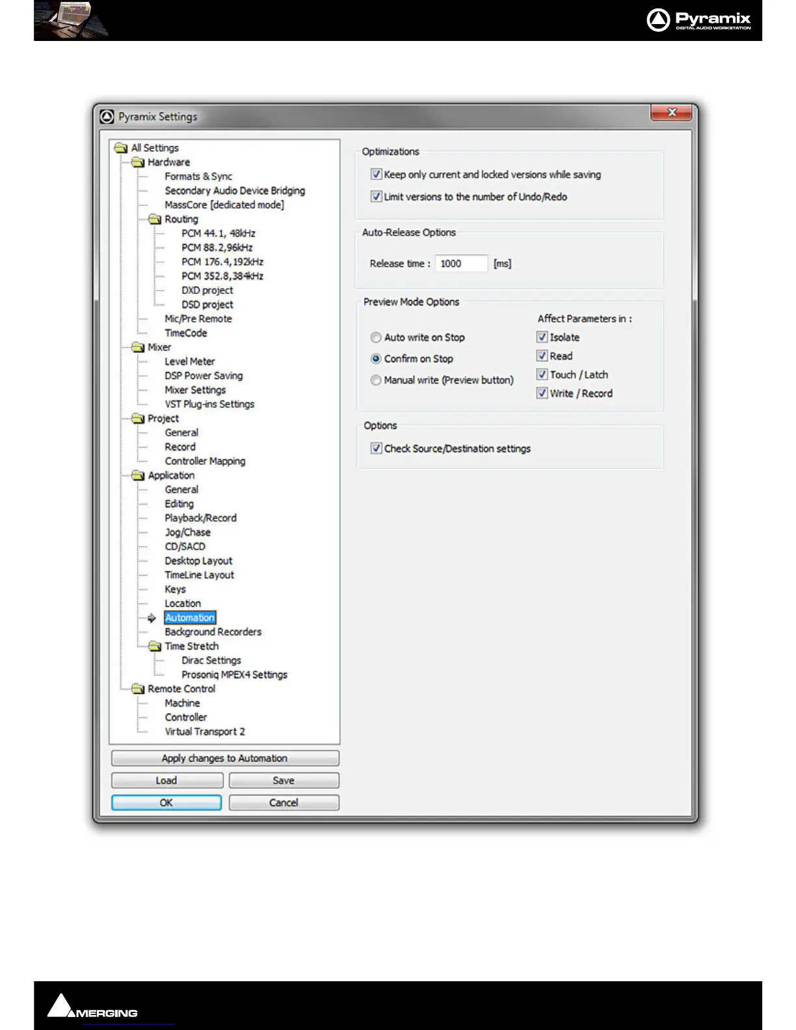Screen dimensions: 796x1030
Task: Click the Save button
Action: pyautogui.click(x=284, y=780)
